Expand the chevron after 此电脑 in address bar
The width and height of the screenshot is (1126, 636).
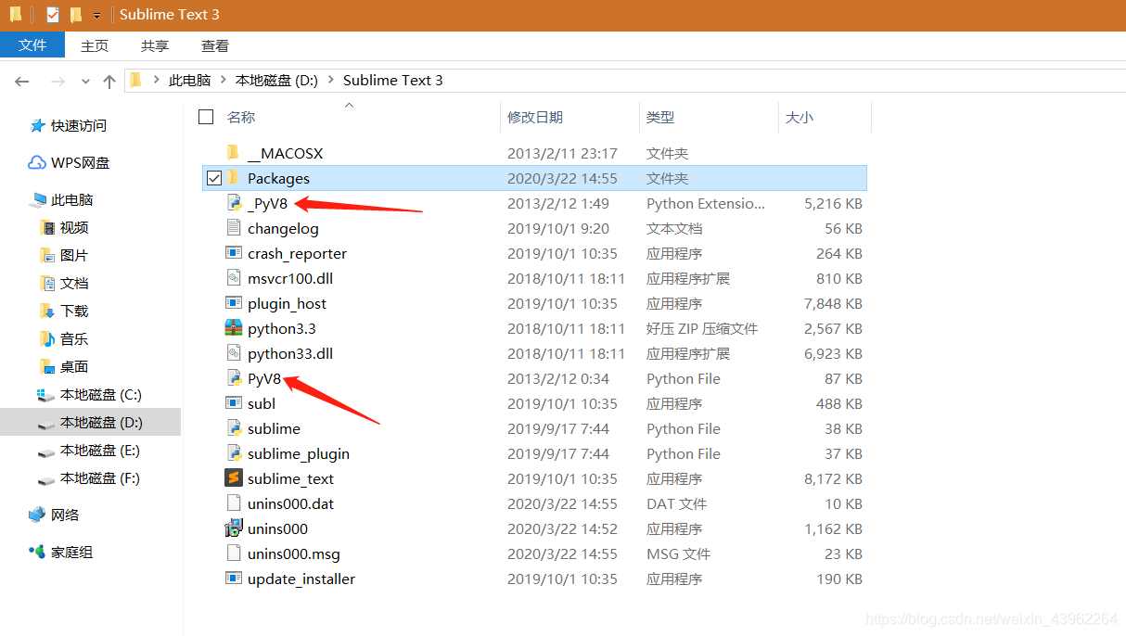tap(223, 81)
